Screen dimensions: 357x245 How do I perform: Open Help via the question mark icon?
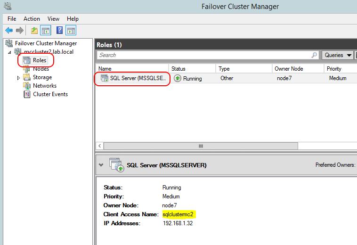tap(59, 30)
